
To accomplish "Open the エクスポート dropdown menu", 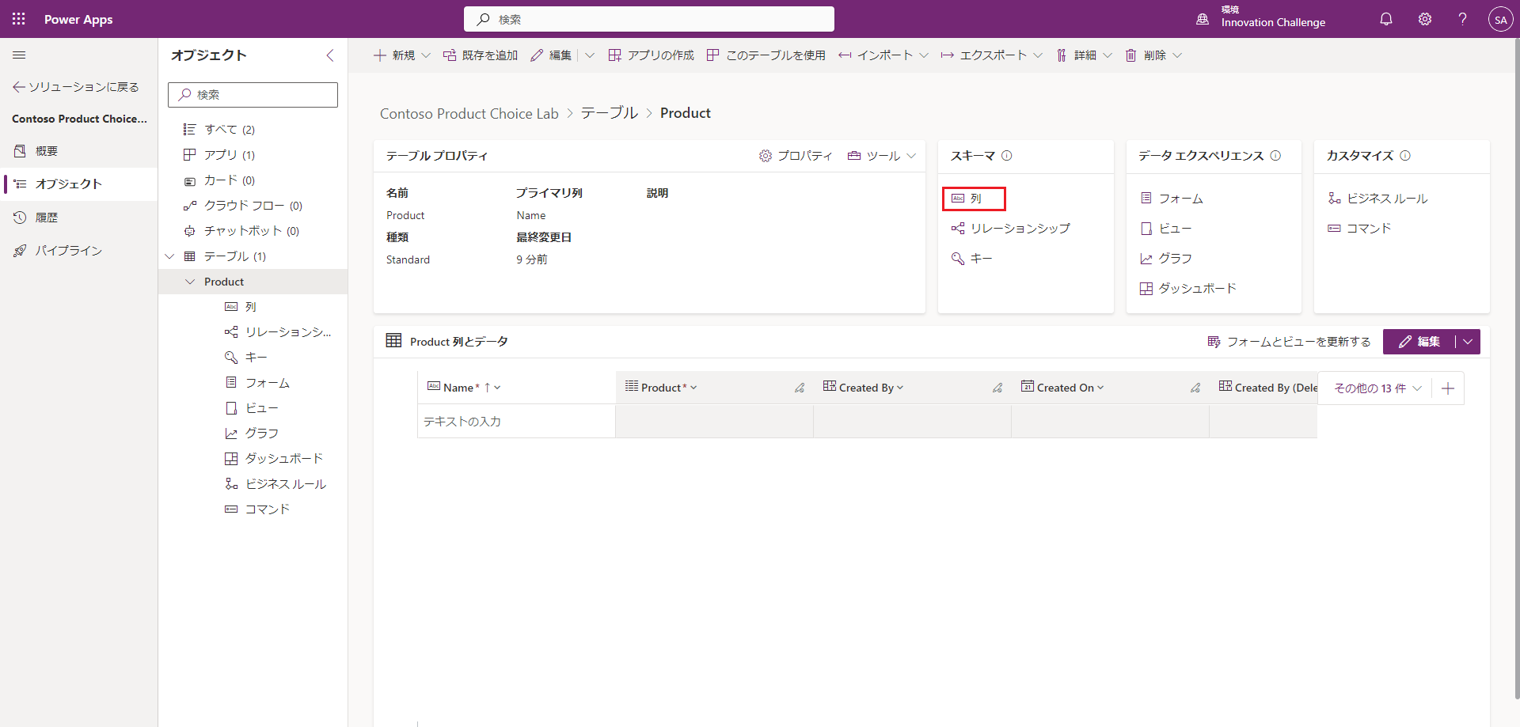I will point(991,55).
